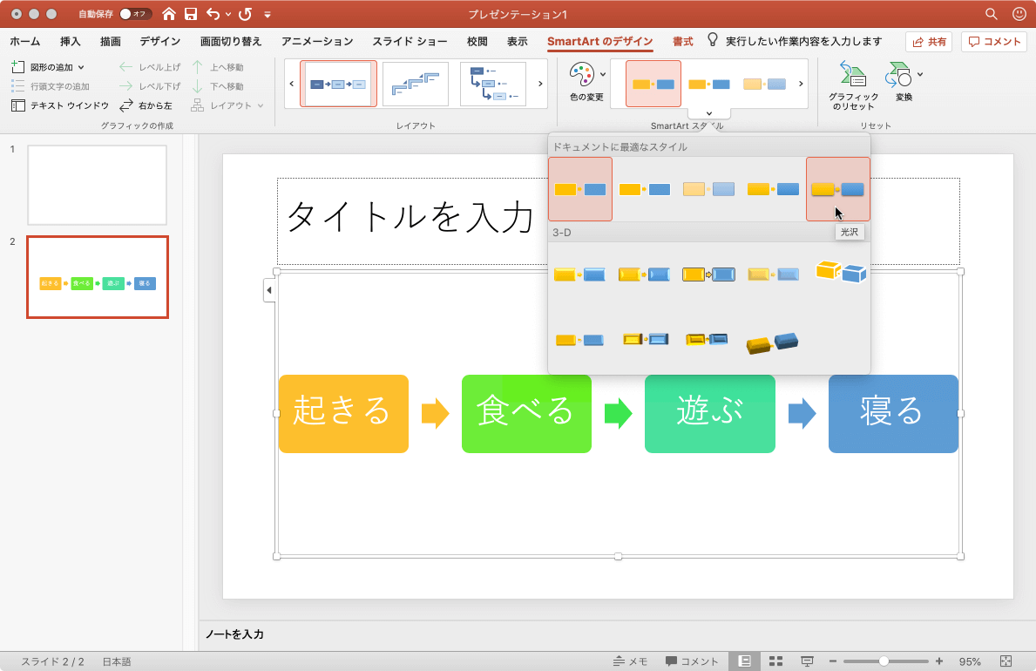Open the quick access toolbar customize arrow
This screenshot has height=671, width=1036.
tap(267, 15)
